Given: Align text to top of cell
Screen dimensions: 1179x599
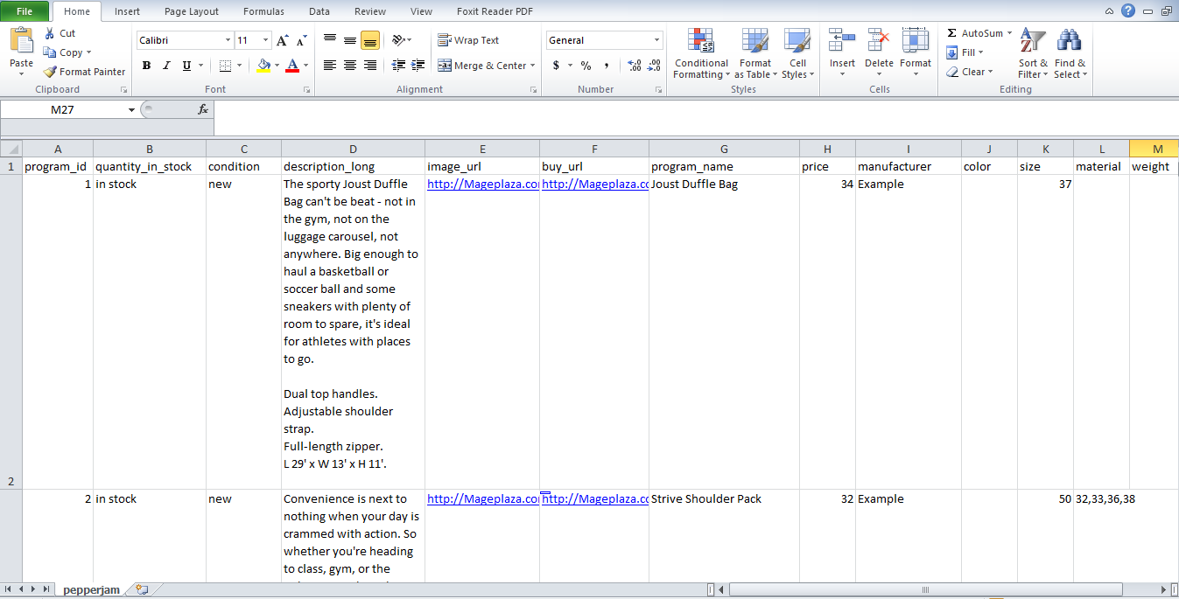Looking at the screenshot, I should tap(330, 40).
